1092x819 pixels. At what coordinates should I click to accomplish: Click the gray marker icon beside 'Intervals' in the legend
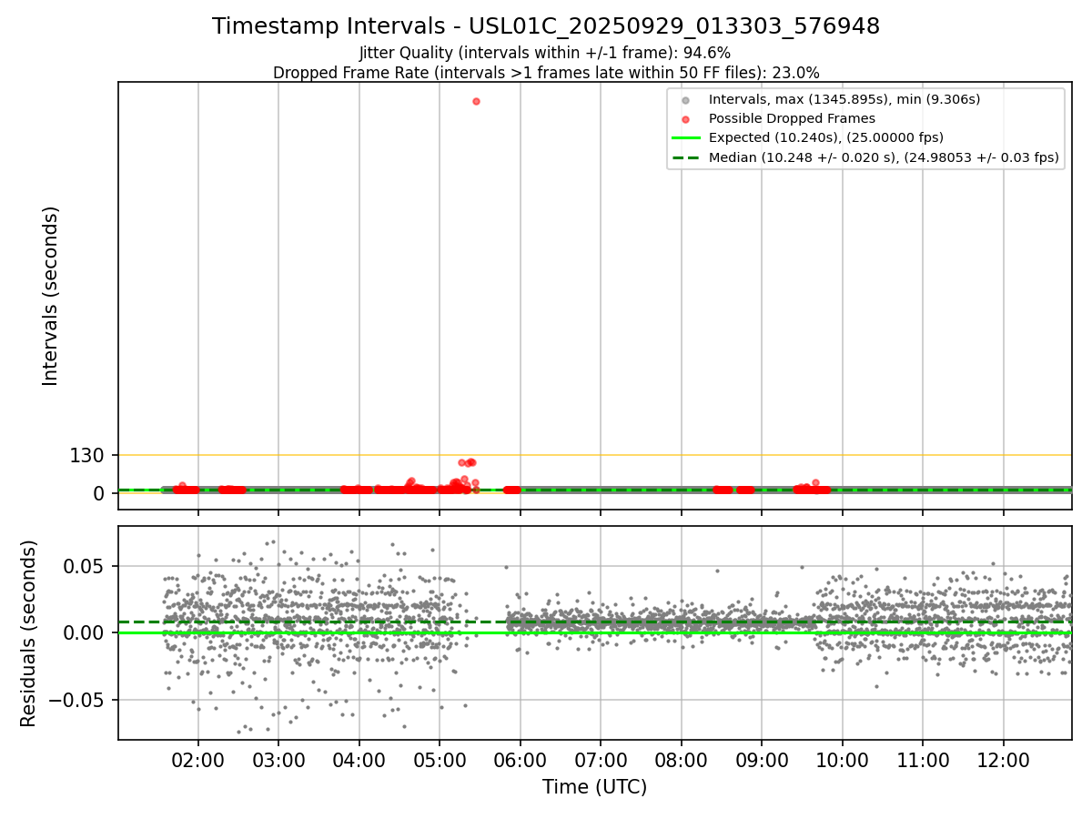tap(686, 100)
